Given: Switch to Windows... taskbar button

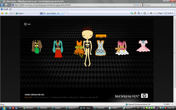Looking at the screenshot, I should (29, 108).
